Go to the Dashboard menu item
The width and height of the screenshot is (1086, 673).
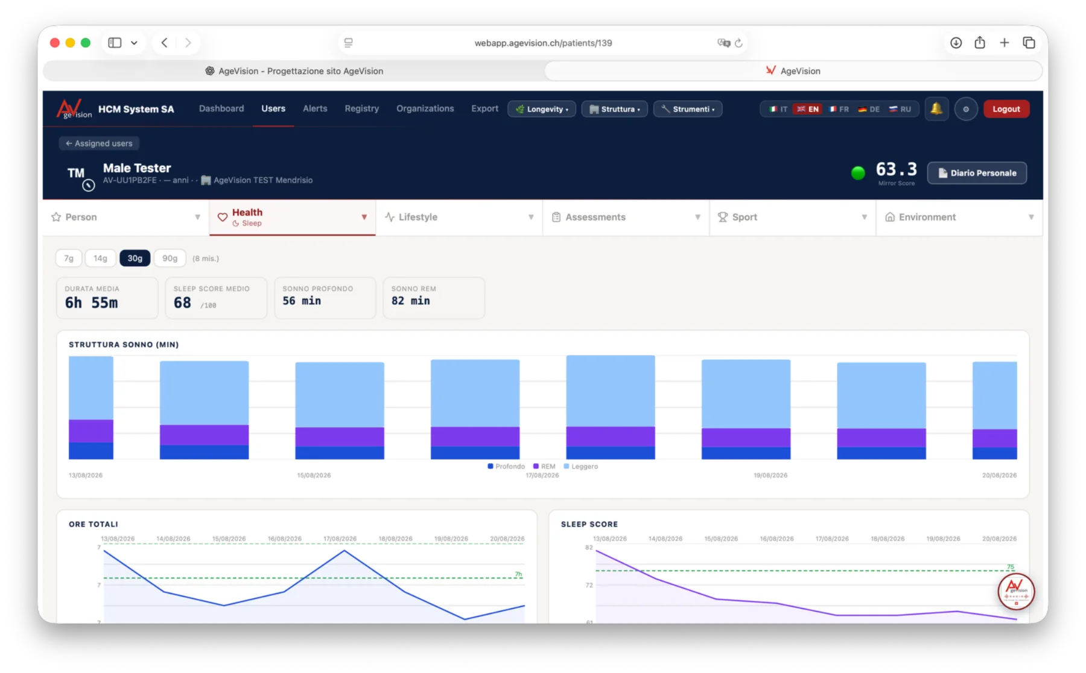coord(221,108)
